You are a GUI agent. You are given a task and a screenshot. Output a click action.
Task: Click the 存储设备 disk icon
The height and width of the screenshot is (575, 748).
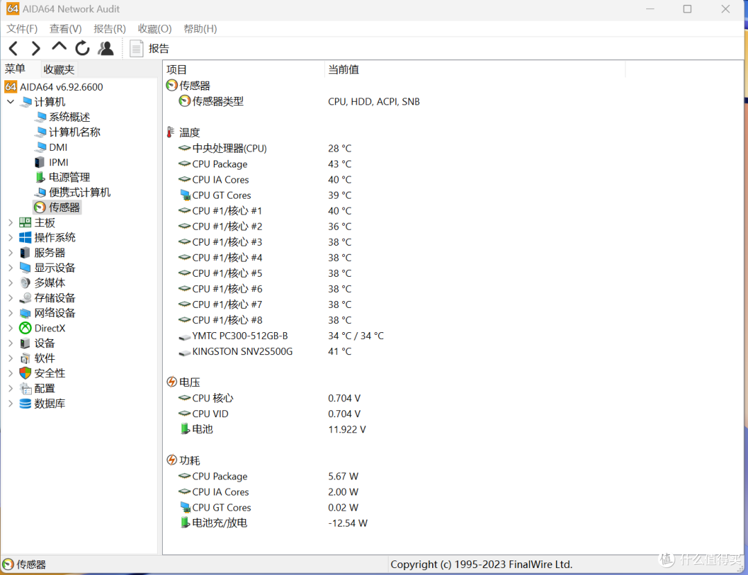(26, 298)
